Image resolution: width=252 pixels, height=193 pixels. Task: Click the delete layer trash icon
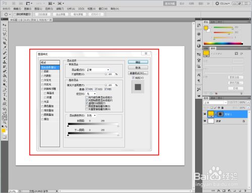pos(245,190)
